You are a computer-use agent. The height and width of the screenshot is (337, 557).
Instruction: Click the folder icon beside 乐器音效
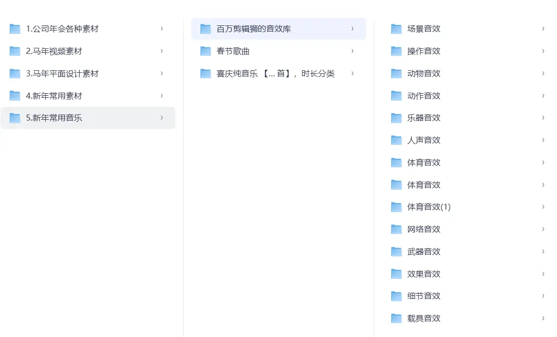pyautogui.click(x=396, y=118)
